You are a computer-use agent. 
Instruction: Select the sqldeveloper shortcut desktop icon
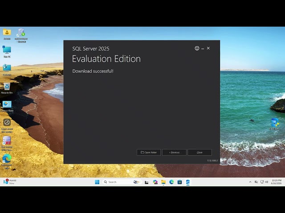[x=21, y=35]
